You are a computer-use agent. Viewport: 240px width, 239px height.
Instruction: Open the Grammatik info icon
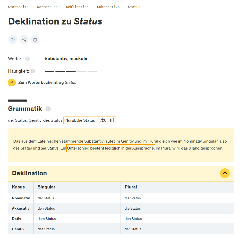coord(48,109)
